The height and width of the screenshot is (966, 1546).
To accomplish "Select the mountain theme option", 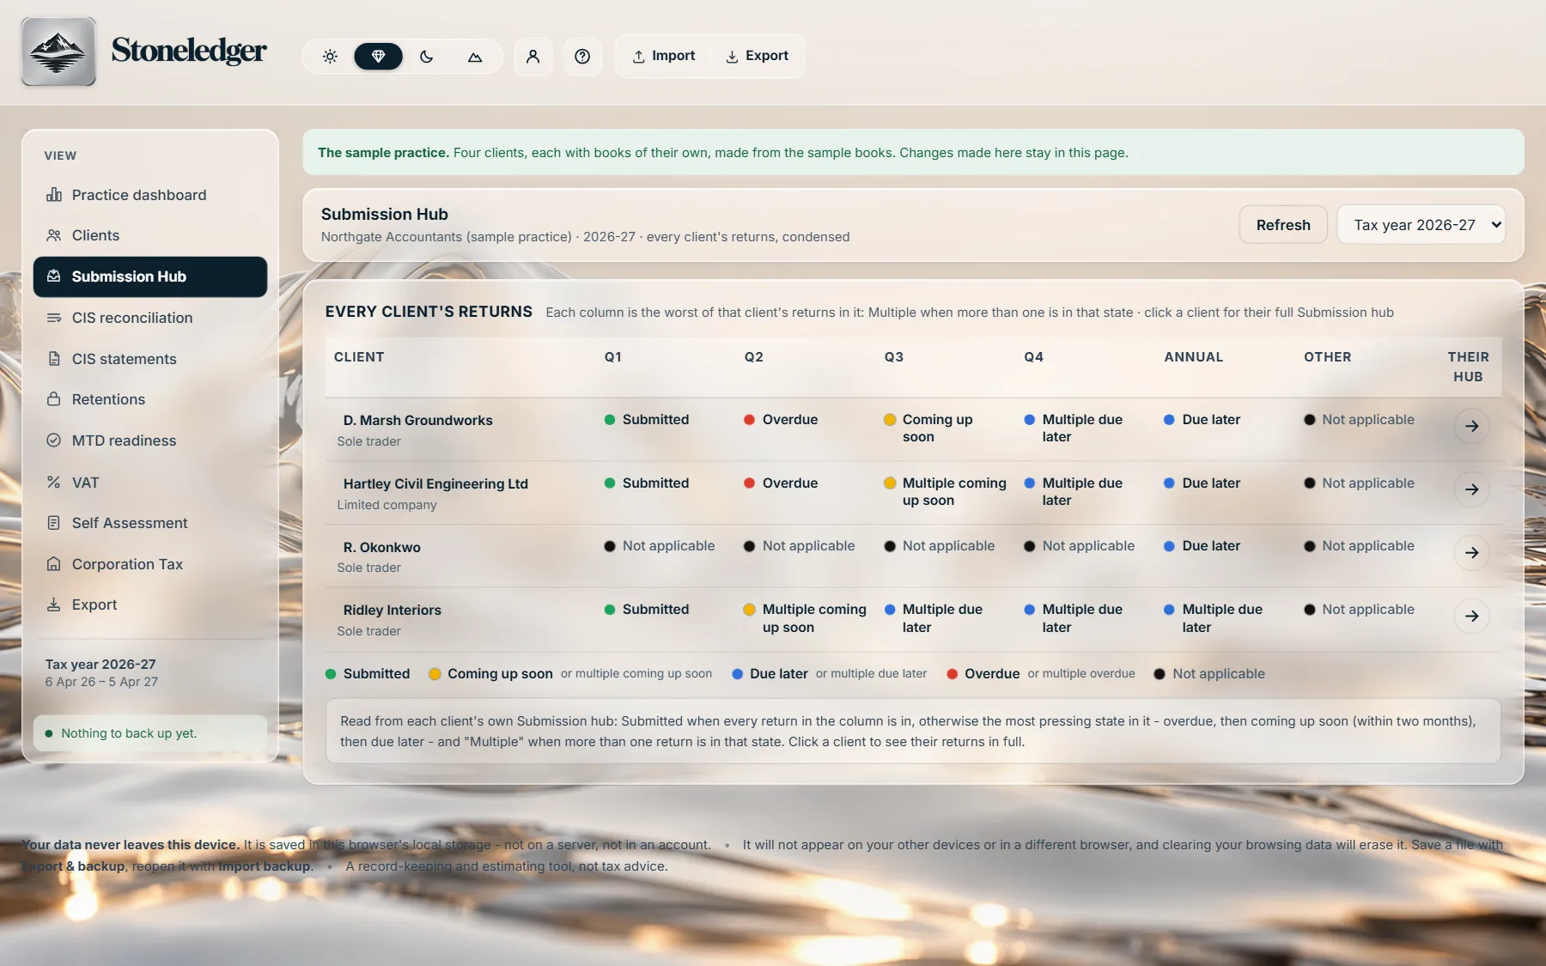I will point(475,57).
